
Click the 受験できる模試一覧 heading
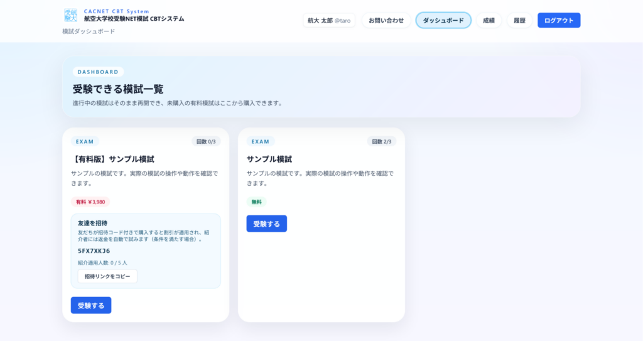click(x=118, y=89)
